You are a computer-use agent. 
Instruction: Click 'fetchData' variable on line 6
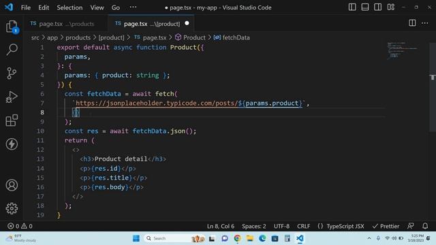[x=104, y=94]
